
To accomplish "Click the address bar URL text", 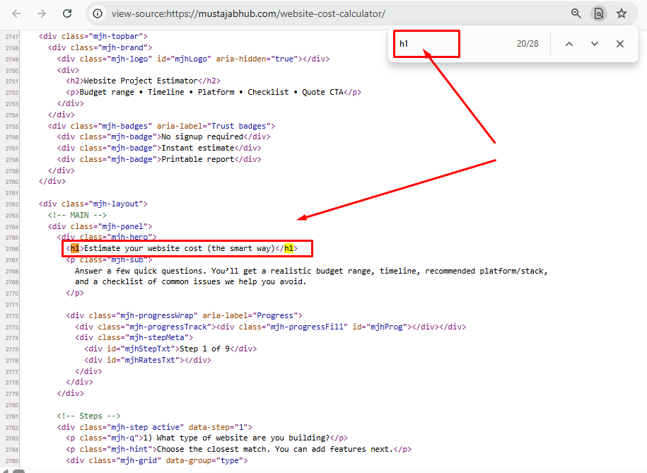I will click(248, 13).
